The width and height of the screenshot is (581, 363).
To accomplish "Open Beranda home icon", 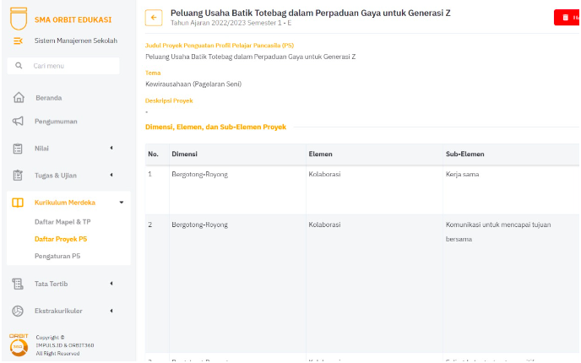I will pyautogui.click(x=18, y=98).
